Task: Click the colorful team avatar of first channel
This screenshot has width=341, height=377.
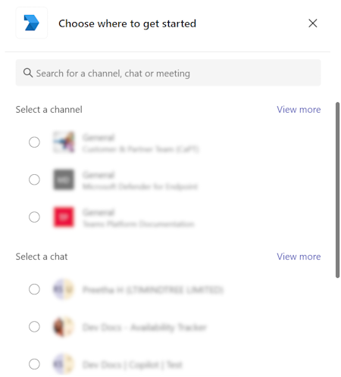Action: [x=64, y=142]
